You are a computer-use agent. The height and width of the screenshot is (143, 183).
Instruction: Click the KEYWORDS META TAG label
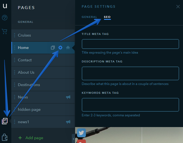click(100, 93)
